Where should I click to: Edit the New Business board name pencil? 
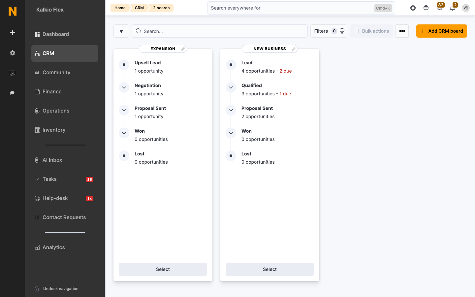click(294, 49)
